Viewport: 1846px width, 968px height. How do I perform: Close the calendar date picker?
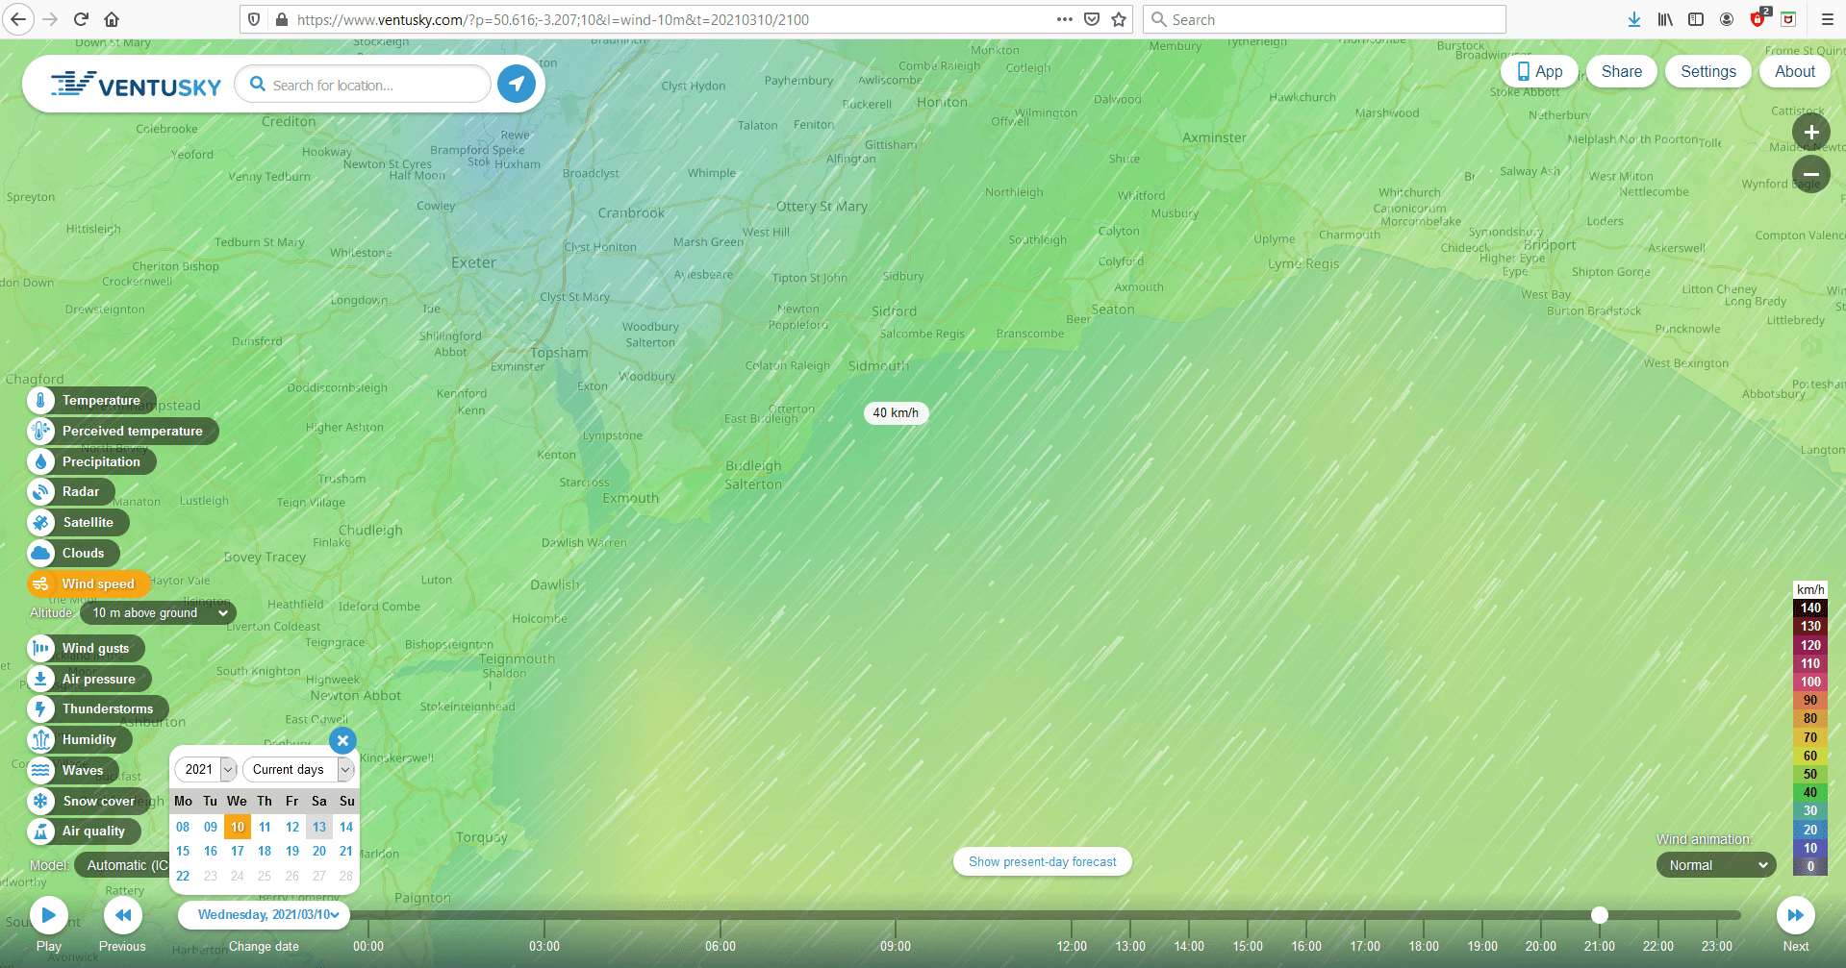coord(342,740)
